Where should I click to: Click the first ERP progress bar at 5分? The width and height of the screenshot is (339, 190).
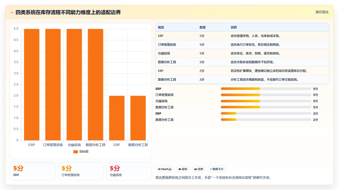pyautogui.click(x=266, y=89)
